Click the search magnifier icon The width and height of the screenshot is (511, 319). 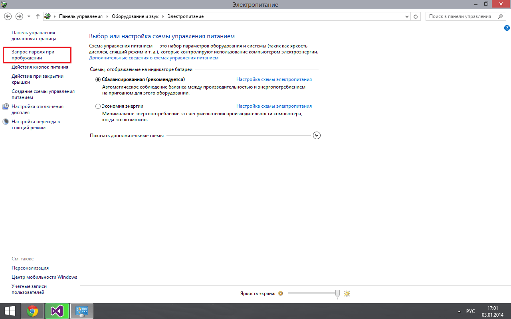click(501, 16)
